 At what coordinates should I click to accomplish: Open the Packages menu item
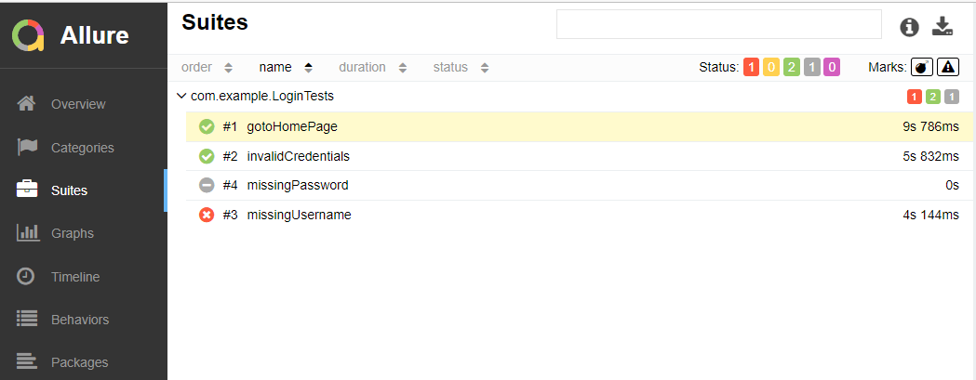click(x=79, y=362)
